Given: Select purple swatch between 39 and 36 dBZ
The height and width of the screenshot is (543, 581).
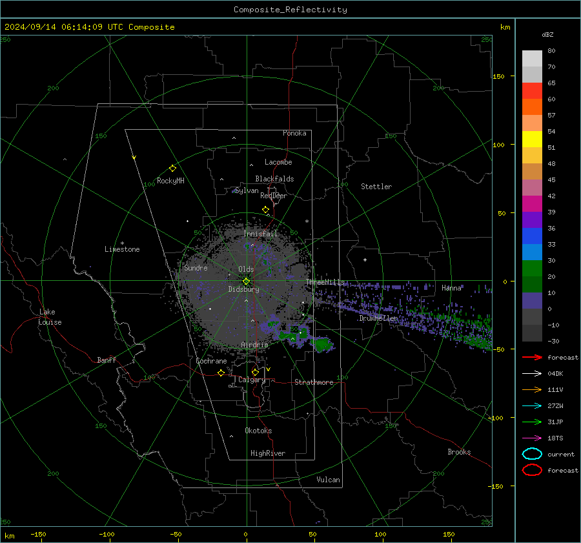Looking at the screenshot, I should (x=532, y=220).
